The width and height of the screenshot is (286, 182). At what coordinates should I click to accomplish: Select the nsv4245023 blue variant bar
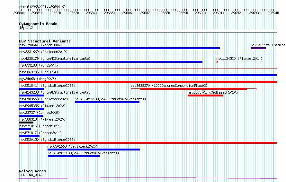point(74,156)
